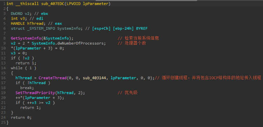Click the break statement

click(26, 88)
